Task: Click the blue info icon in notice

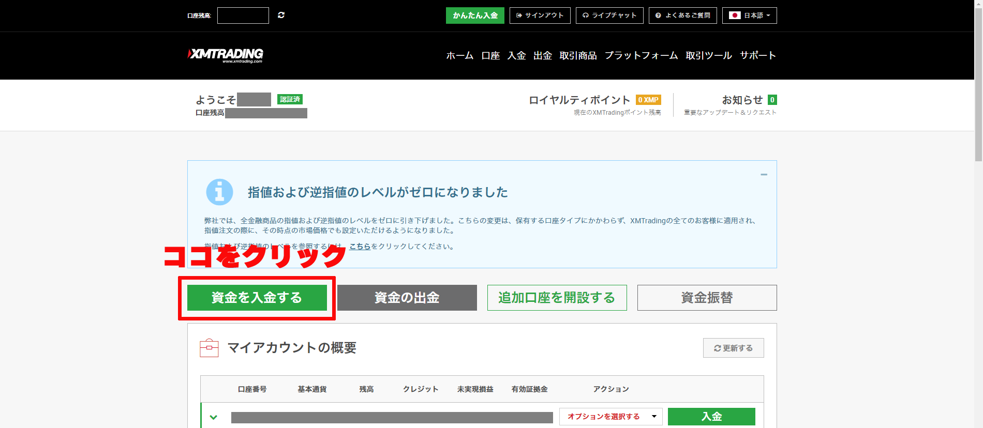Action: (x=219, y=192)
